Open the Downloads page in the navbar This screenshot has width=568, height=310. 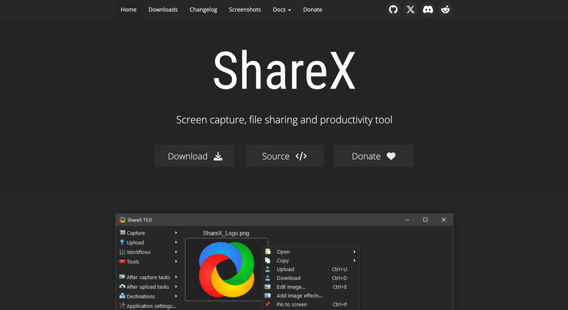(x=163, y=10)
